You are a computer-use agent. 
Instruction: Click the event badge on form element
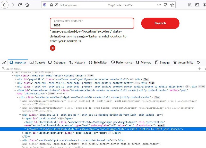click(52, 94)
